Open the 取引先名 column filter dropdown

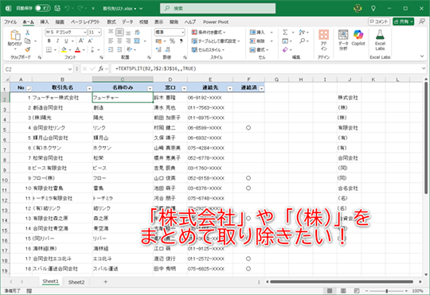(89, 88)
